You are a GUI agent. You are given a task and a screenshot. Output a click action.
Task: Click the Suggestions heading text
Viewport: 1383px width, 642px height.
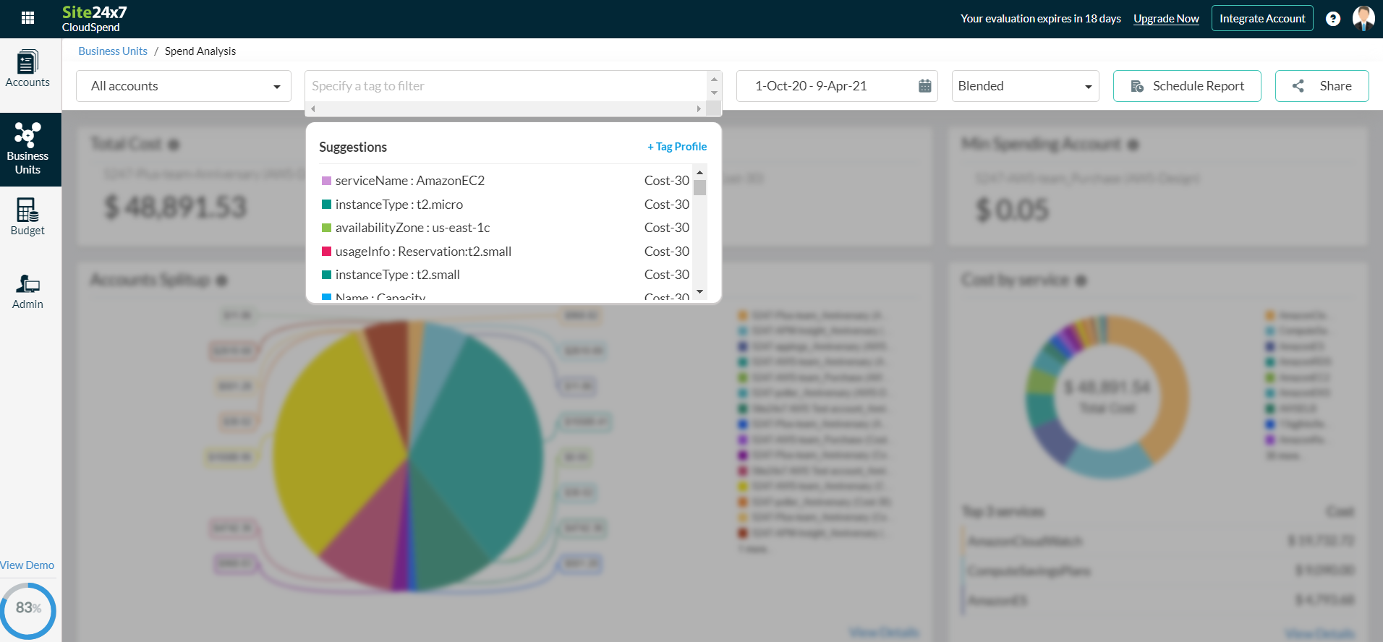[353, 147]
